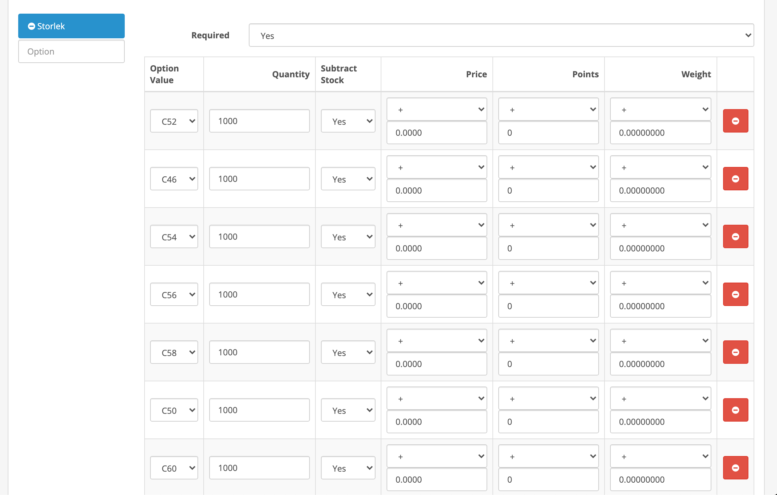Delete the C60 option value row
Screen dimensions: 777x495
pos(735,468)
